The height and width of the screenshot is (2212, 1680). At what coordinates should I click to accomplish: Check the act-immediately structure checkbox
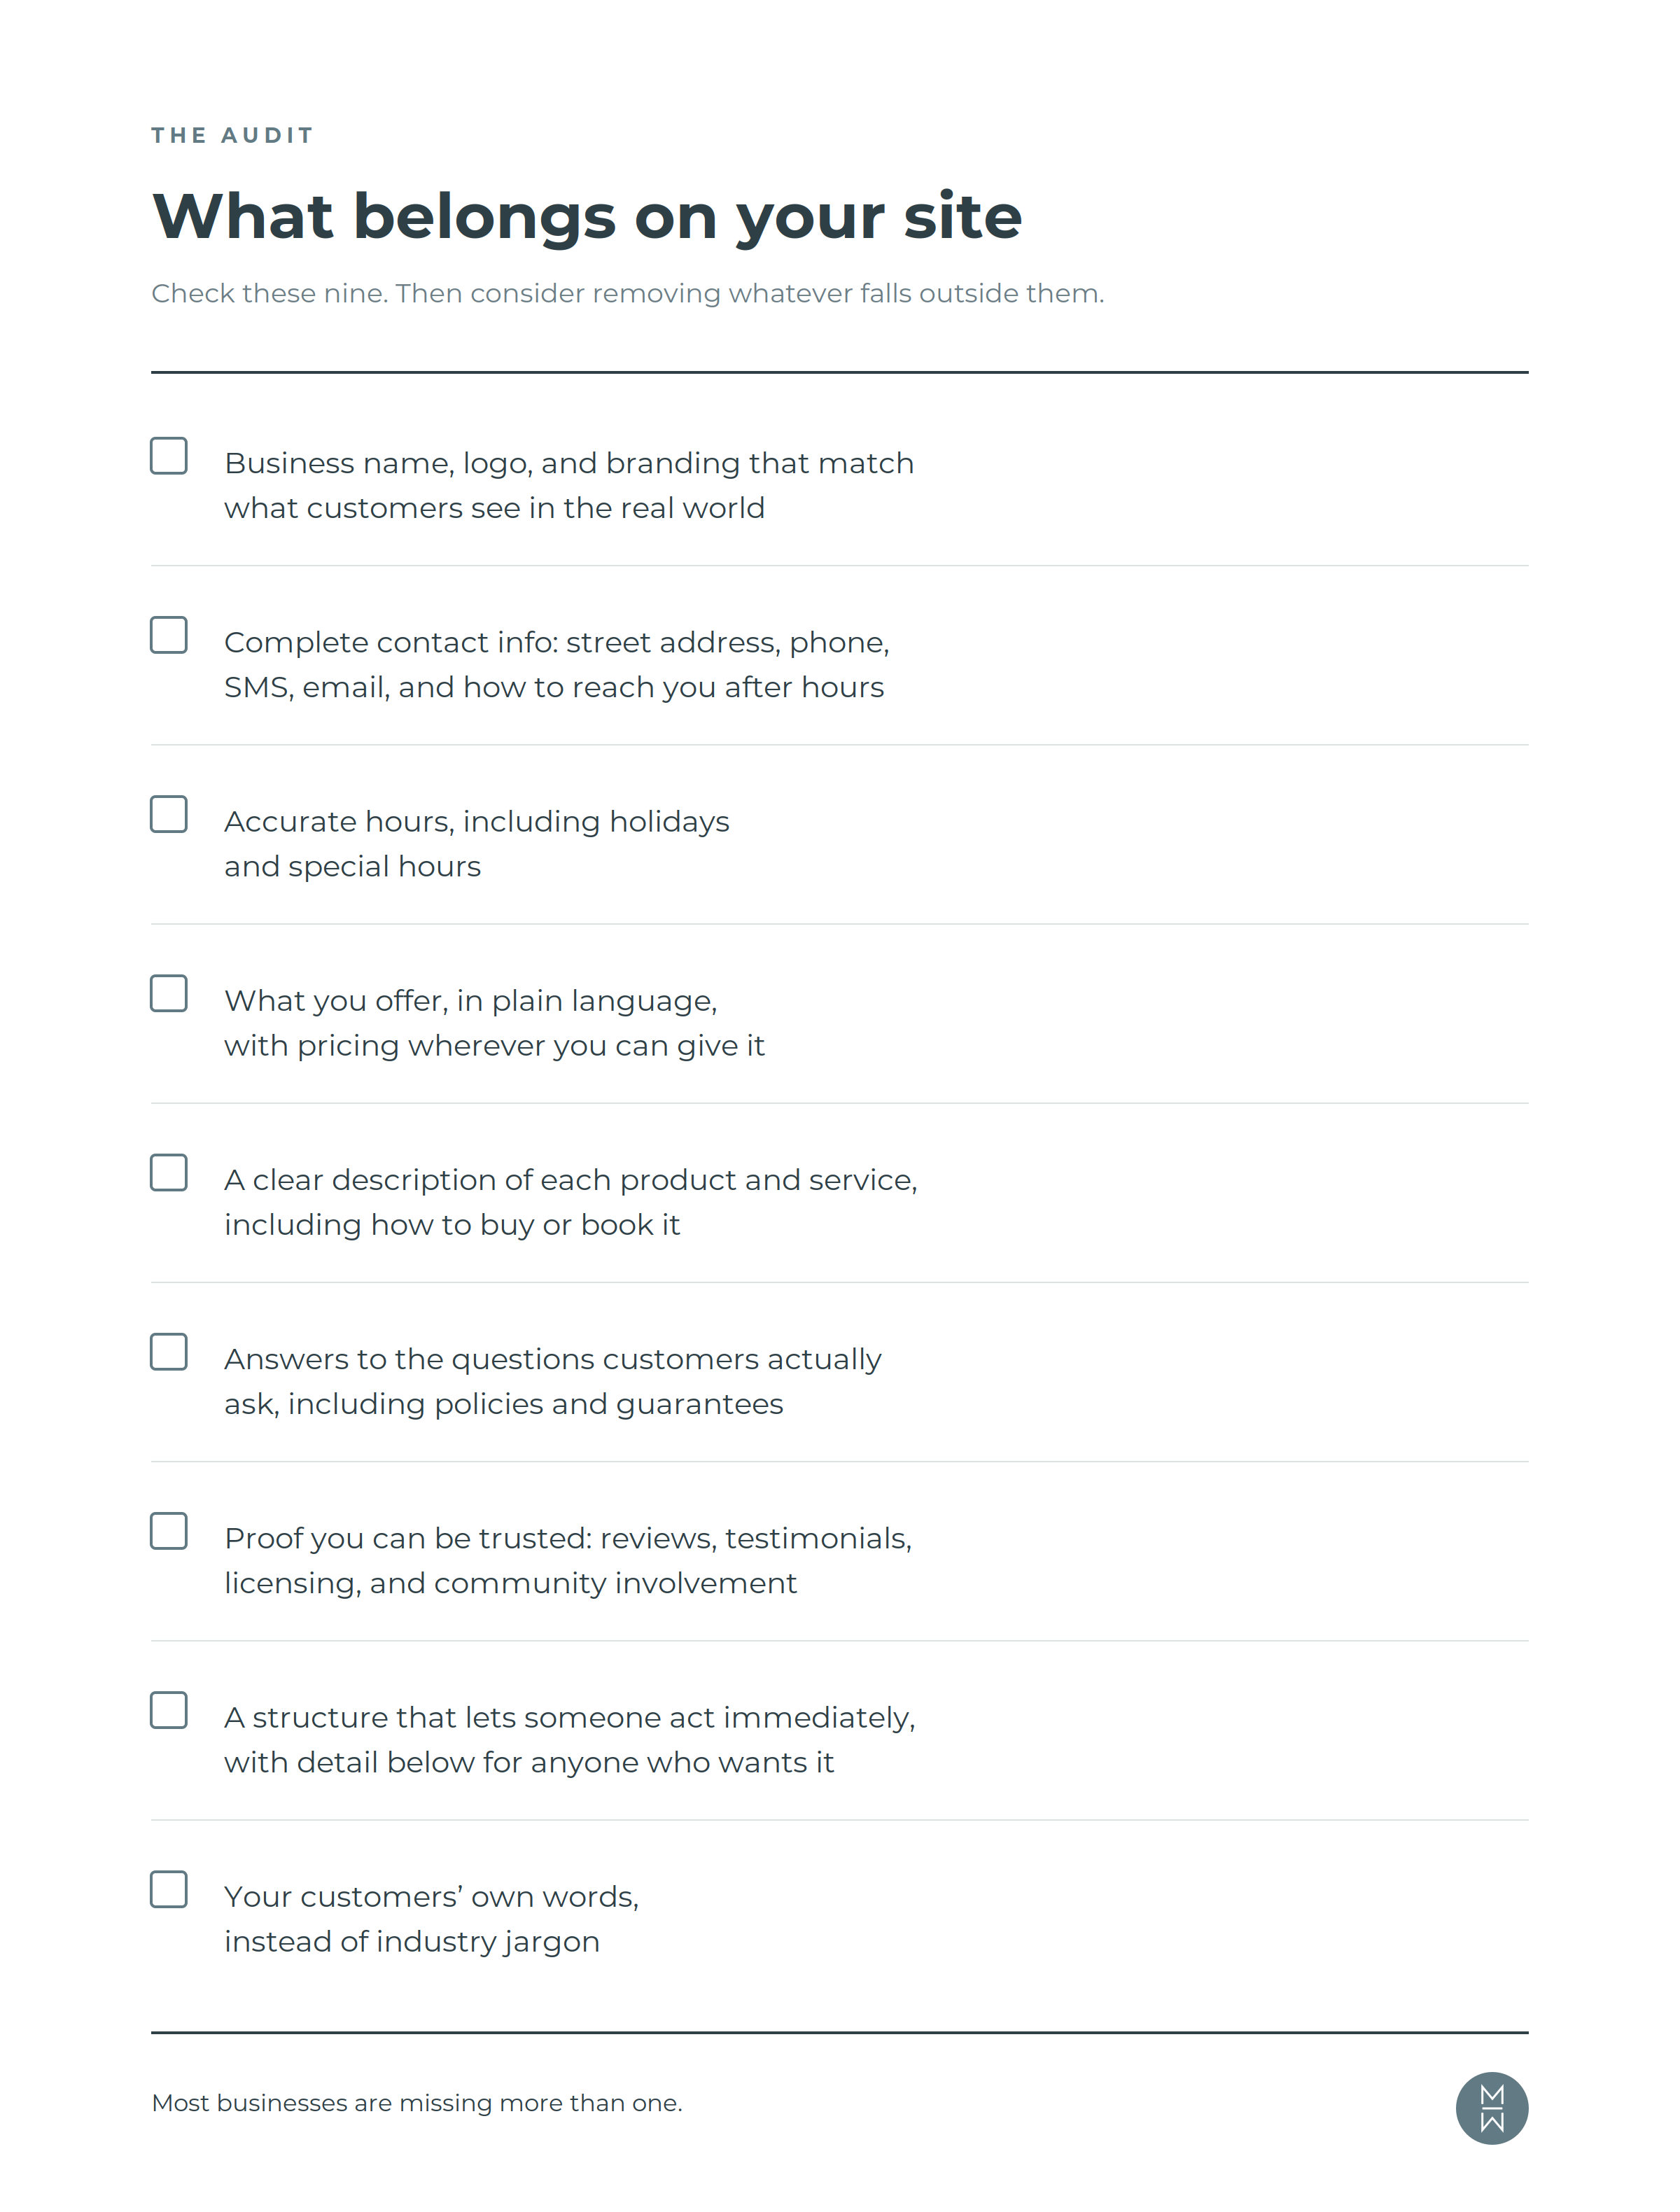[169, 1710]
